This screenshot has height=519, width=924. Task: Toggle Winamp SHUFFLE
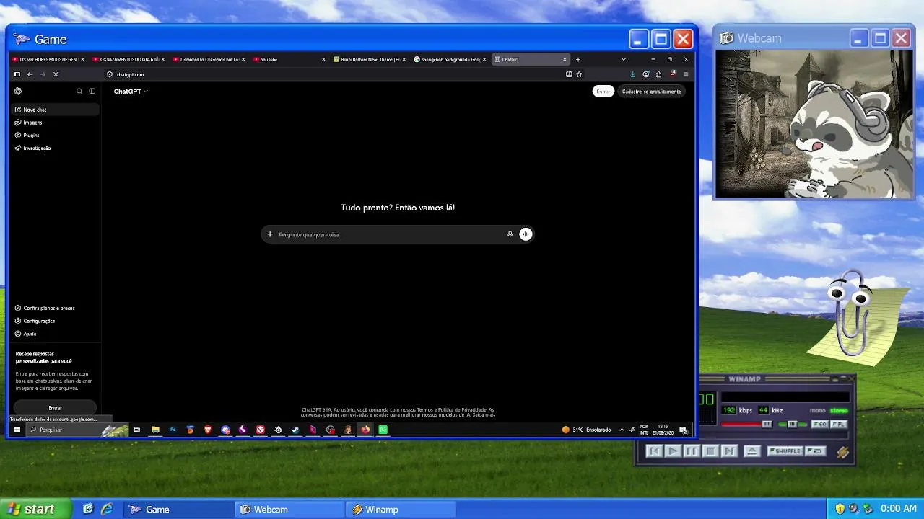(x=785, y=451)
